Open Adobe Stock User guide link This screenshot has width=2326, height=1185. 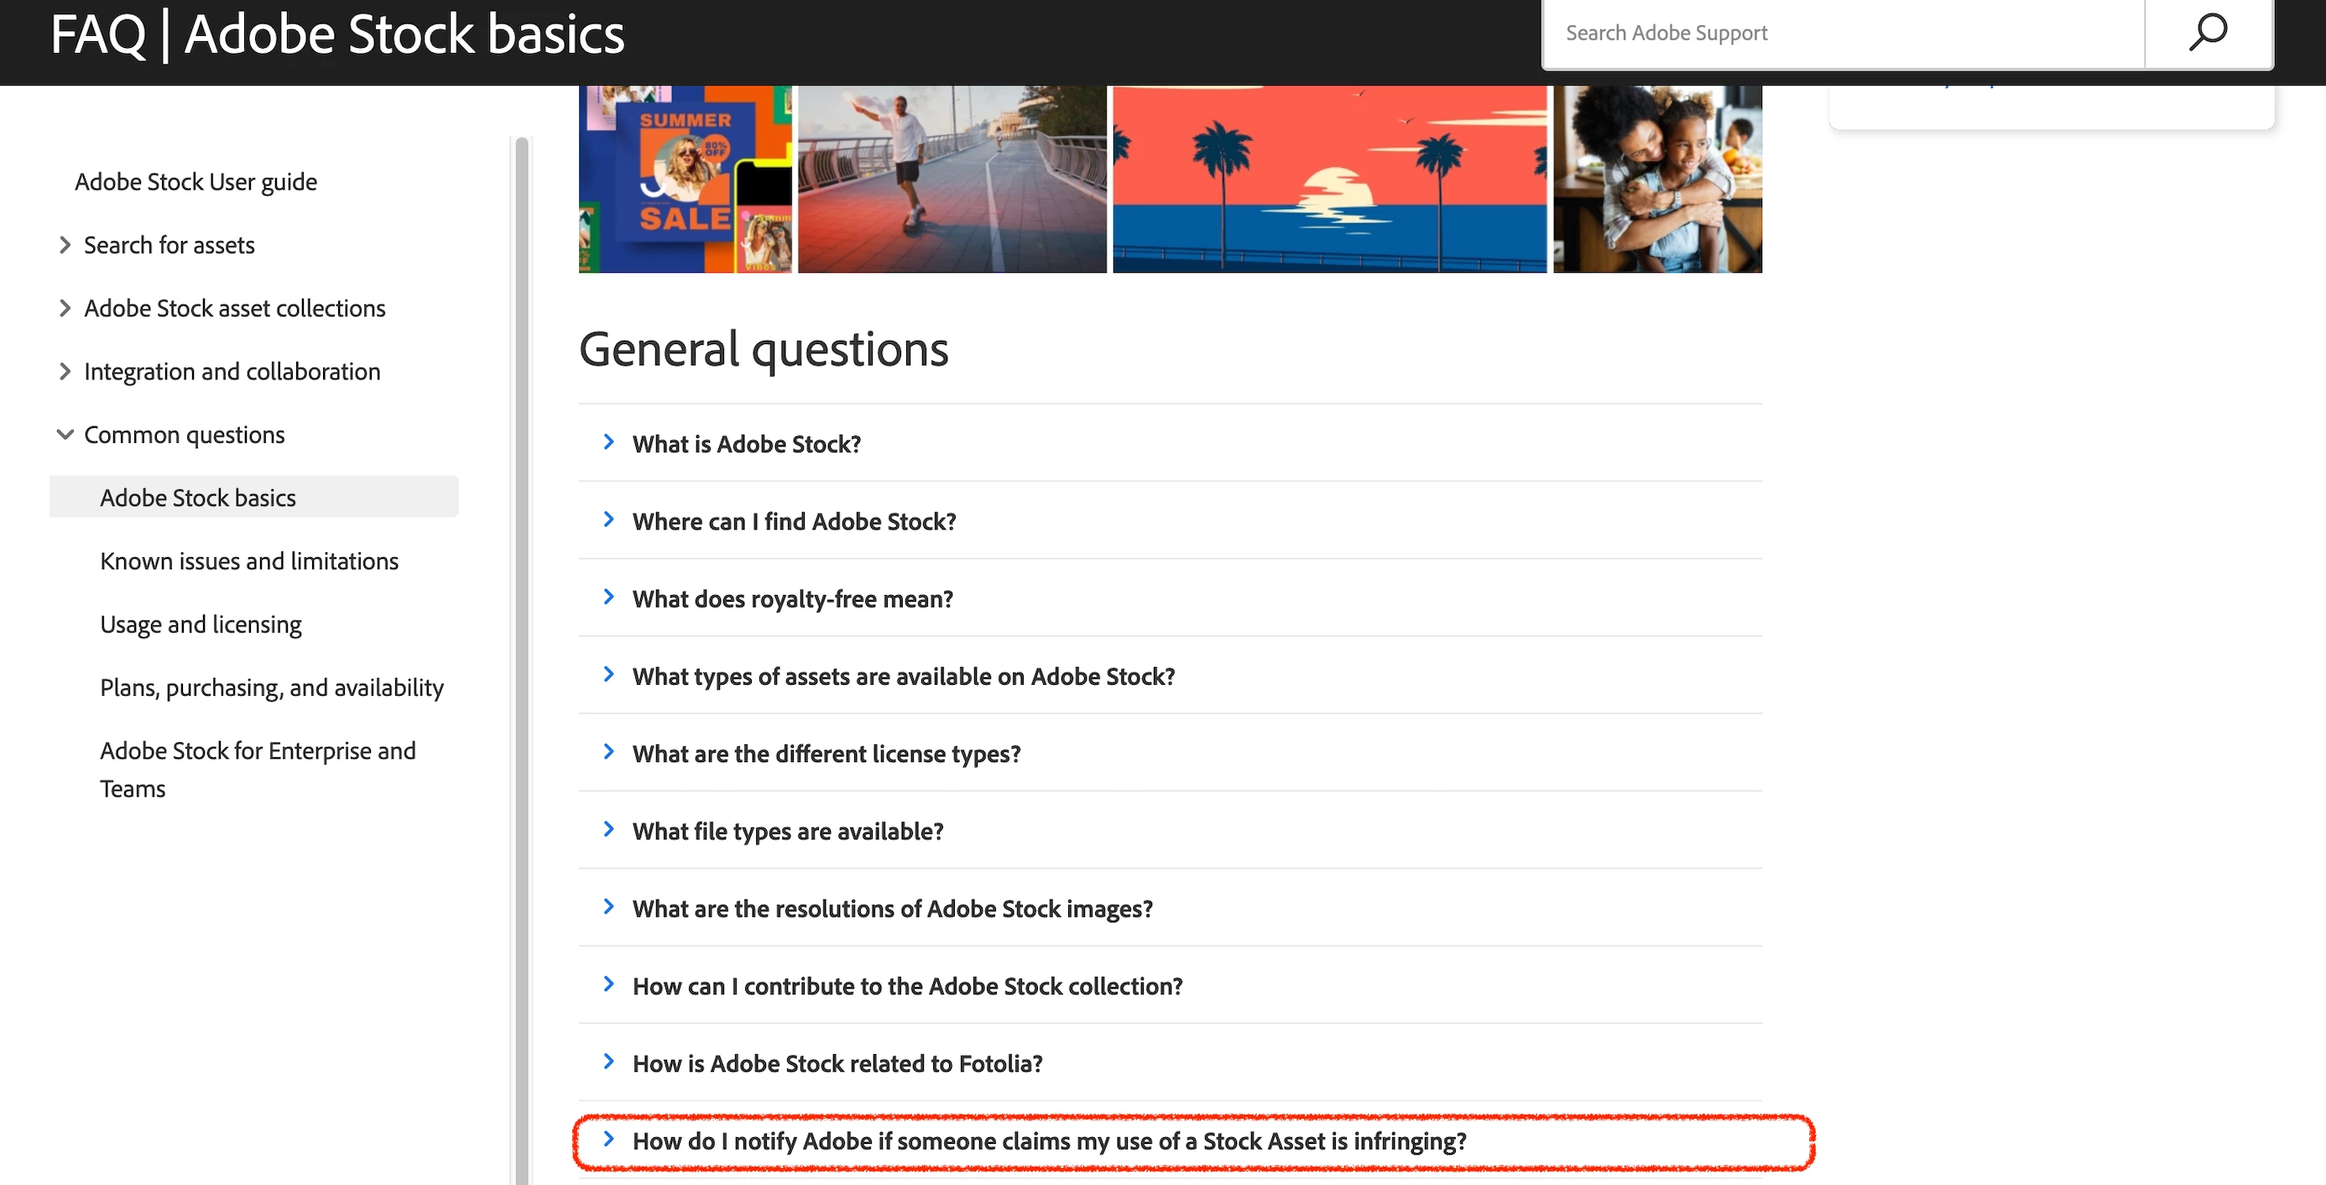click(x=195, y=181)
